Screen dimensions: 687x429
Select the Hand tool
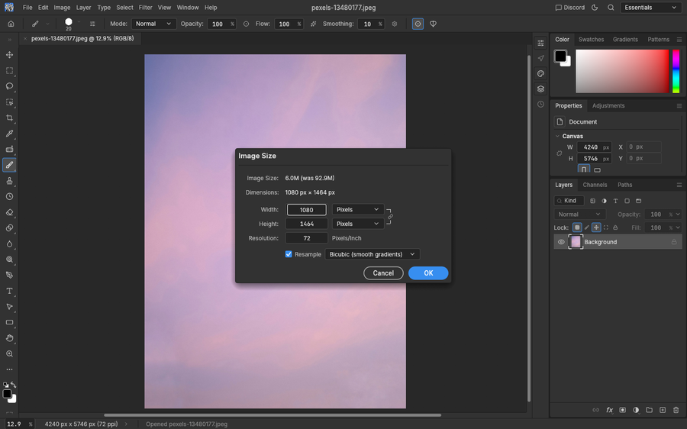tap(9, 338)
